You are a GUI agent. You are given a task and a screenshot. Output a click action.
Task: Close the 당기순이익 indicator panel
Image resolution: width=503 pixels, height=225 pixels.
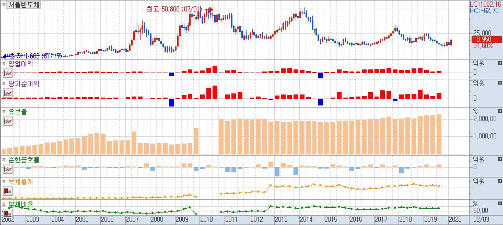(499, 84)
